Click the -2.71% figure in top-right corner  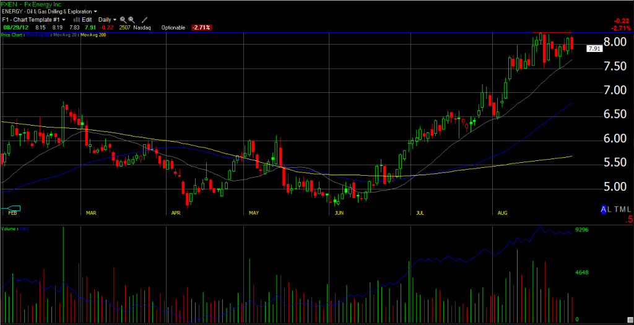pos(622,28)
